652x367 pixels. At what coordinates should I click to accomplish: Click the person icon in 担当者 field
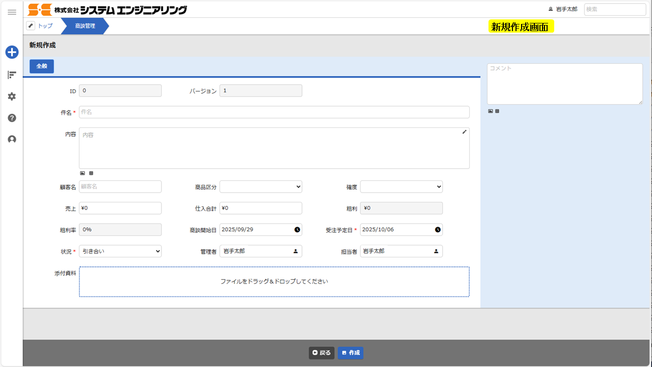pyautogui.click(x=436, y=251)
